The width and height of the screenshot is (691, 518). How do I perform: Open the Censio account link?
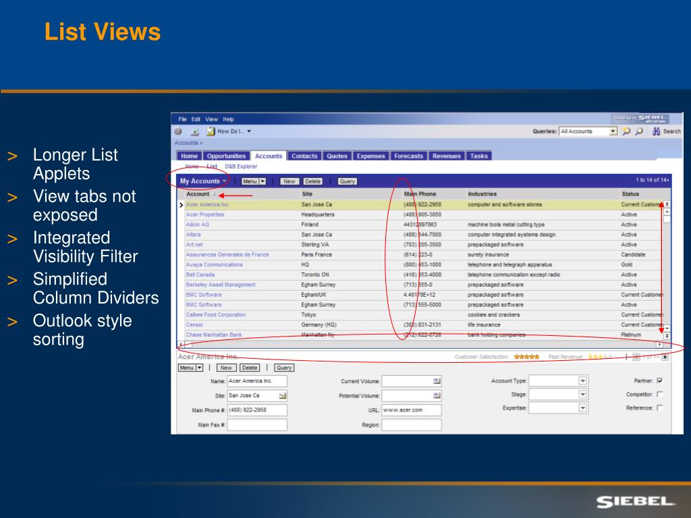194,324
